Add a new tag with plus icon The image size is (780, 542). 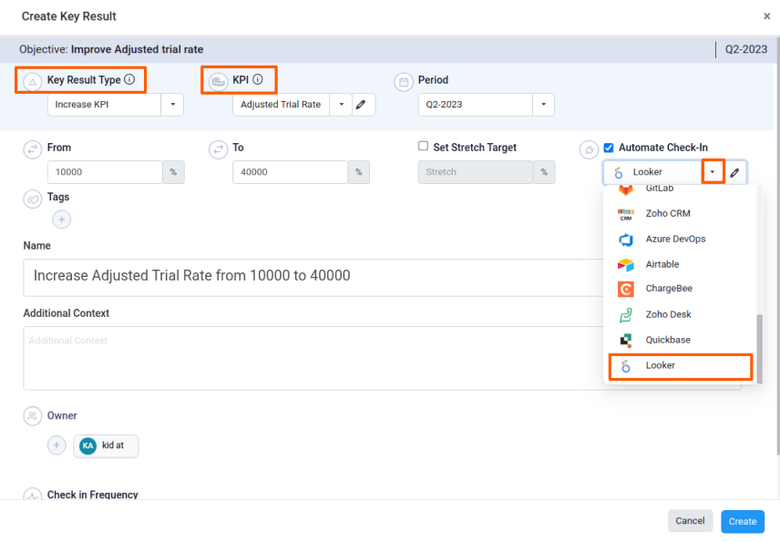tap(62, 220)
